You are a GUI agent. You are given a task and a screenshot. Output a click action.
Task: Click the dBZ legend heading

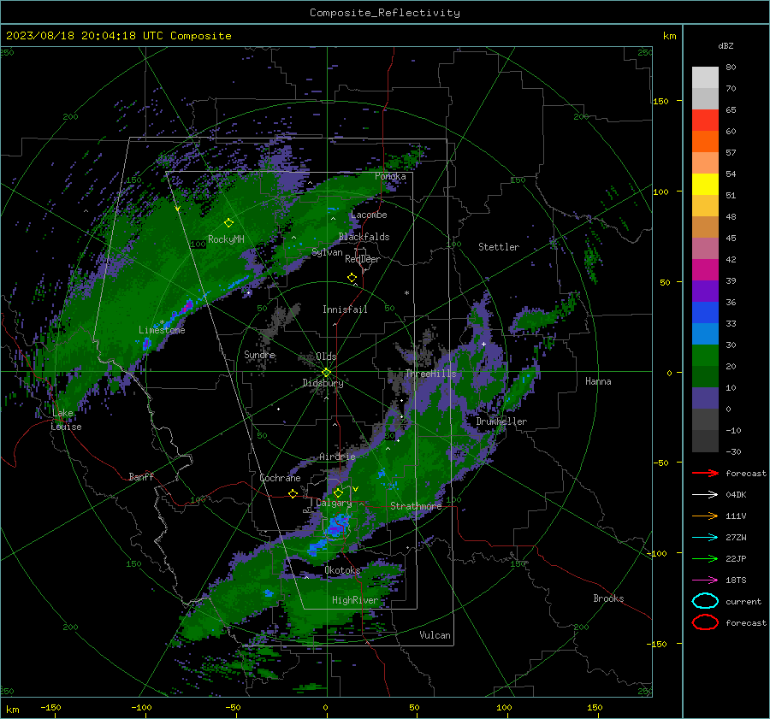pos(726,45)
